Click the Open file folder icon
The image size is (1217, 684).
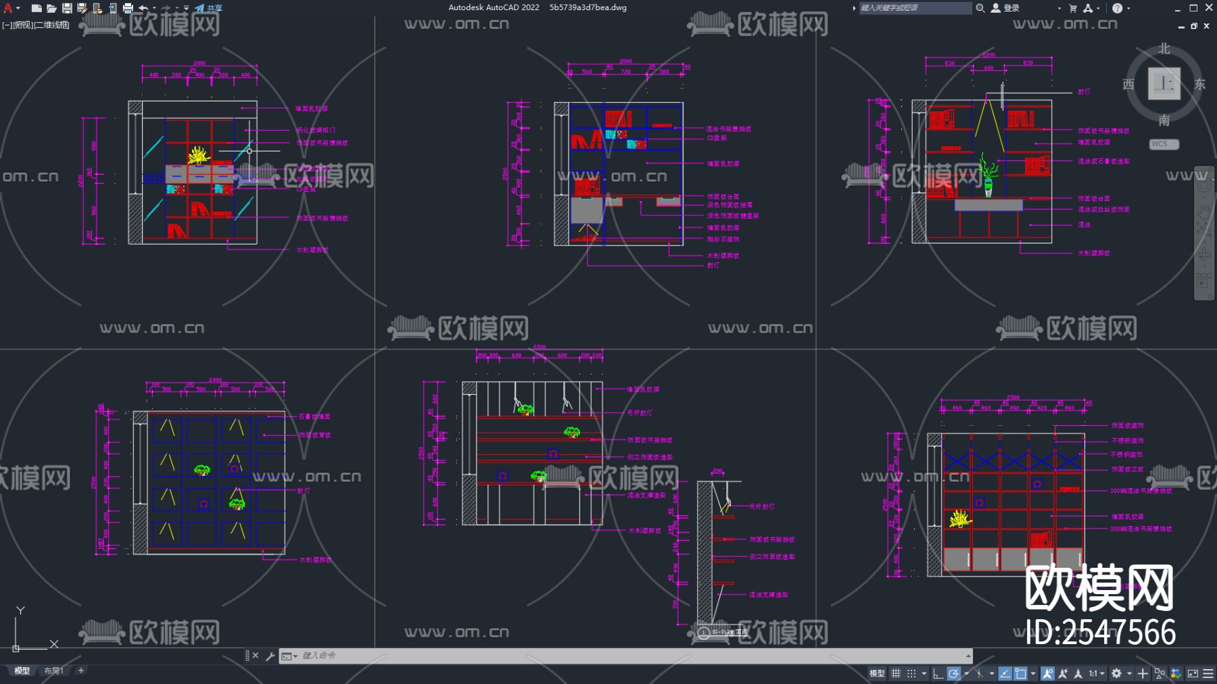point(51,8)
